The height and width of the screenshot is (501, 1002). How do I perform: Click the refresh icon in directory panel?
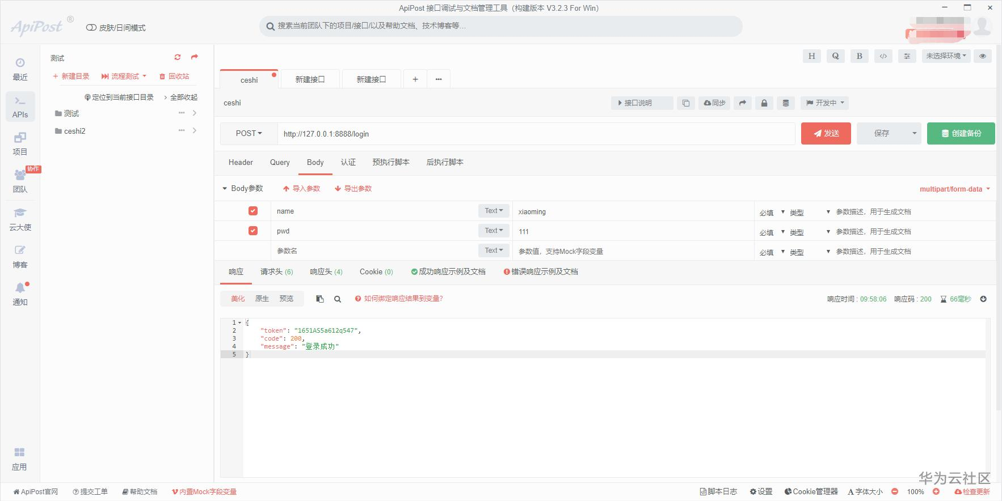point(178,57)
